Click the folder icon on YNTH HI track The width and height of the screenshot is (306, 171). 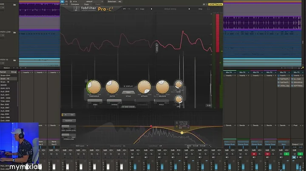(x=14, y=60)
